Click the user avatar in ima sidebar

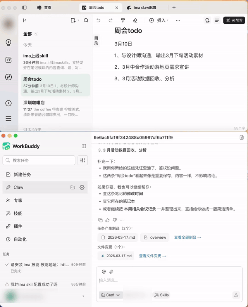point(9,24)
